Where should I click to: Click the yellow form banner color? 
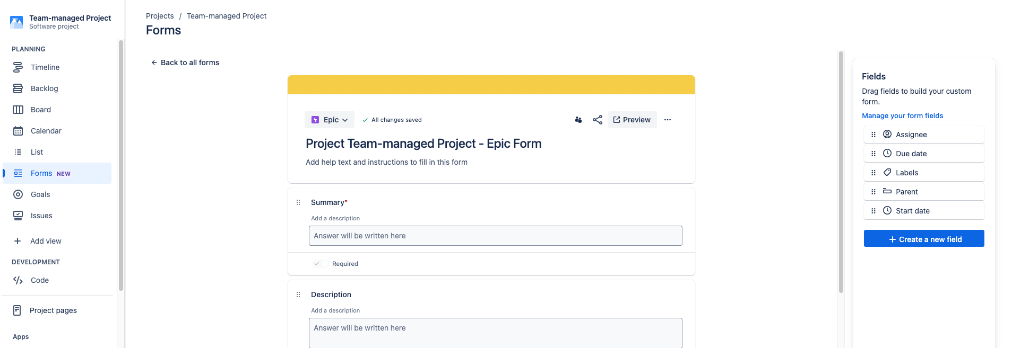pos(491,85)
